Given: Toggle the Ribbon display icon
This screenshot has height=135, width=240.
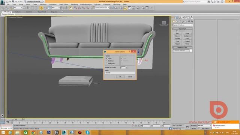Looking at the screenshot, I should 125,8.
